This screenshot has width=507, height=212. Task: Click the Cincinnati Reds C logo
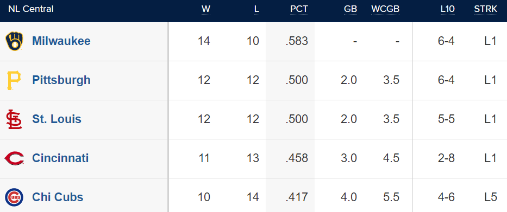point(14,158)
